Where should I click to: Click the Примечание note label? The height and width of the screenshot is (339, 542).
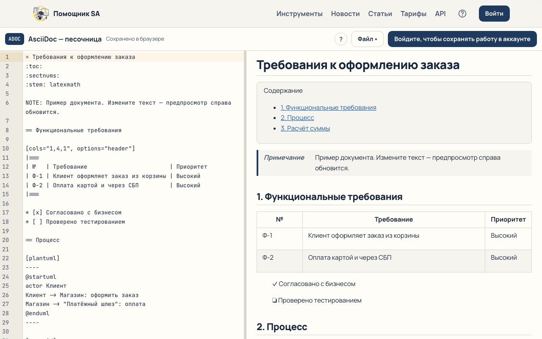click(x=284, y=158)
